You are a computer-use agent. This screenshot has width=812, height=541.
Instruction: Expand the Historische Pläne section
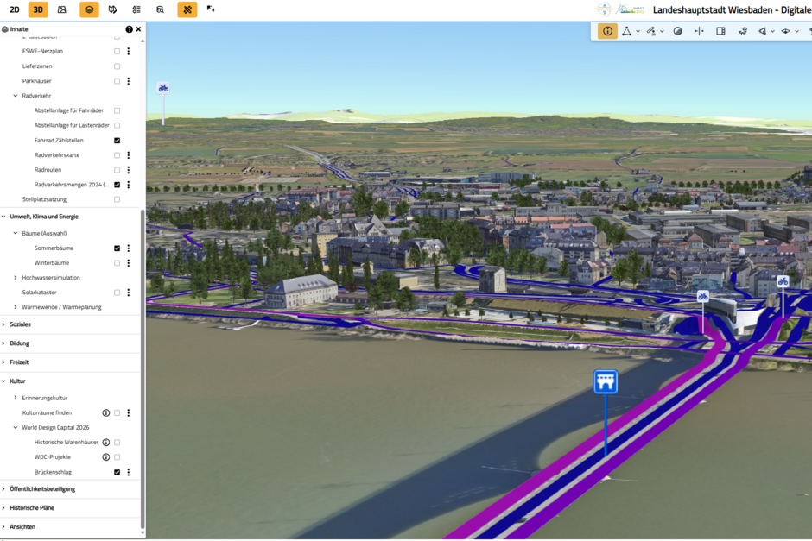(x=3, y=508)
